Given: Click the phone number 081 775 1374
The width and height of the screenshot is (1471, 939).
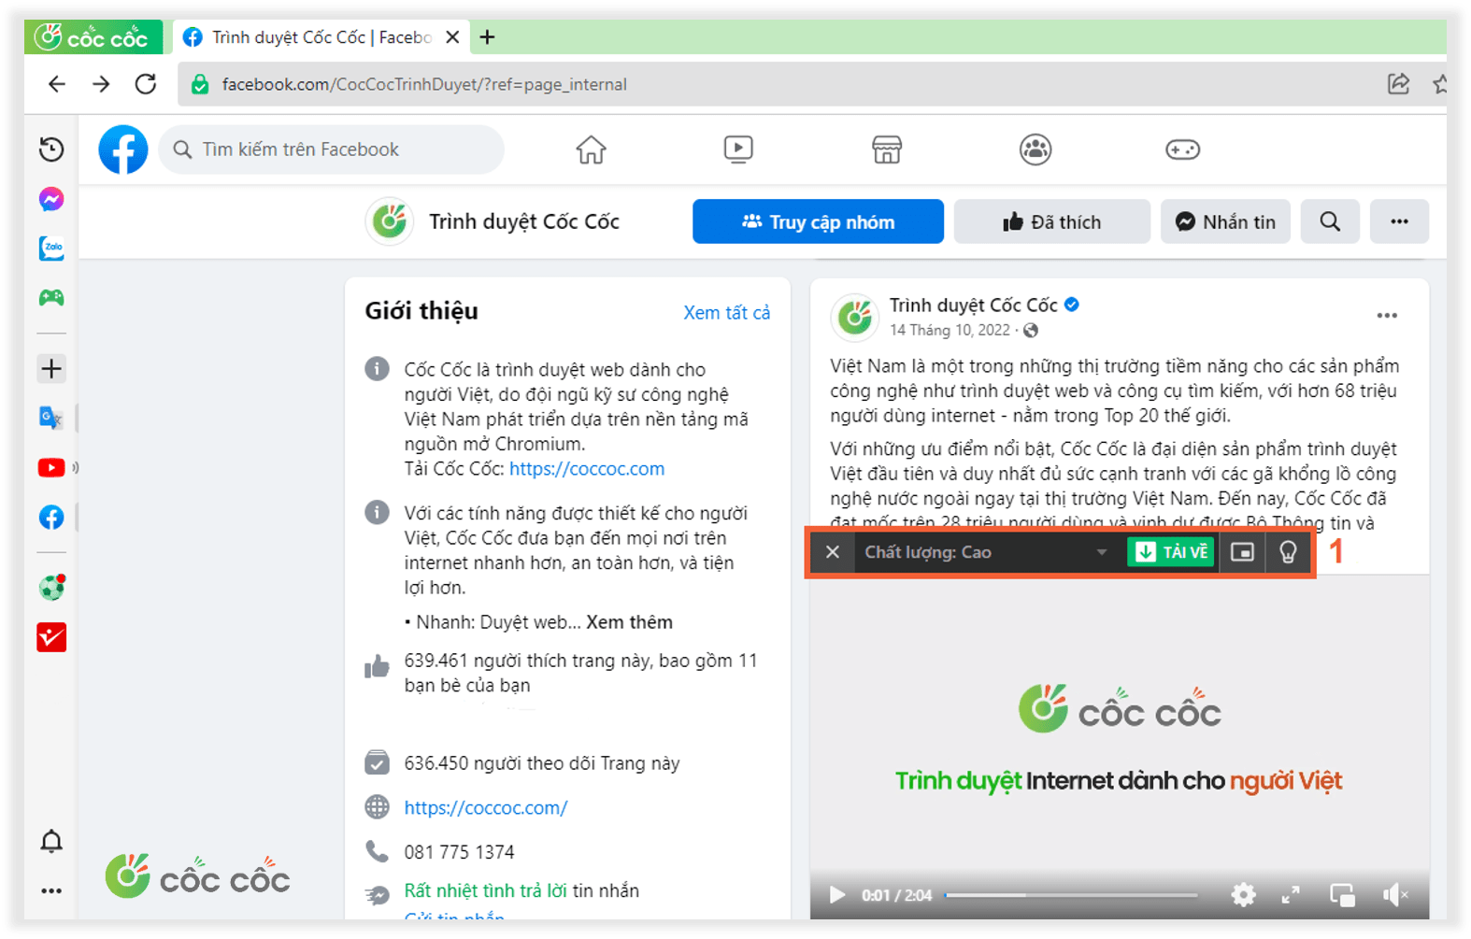Looking at the screenshot, I should 459,852.
